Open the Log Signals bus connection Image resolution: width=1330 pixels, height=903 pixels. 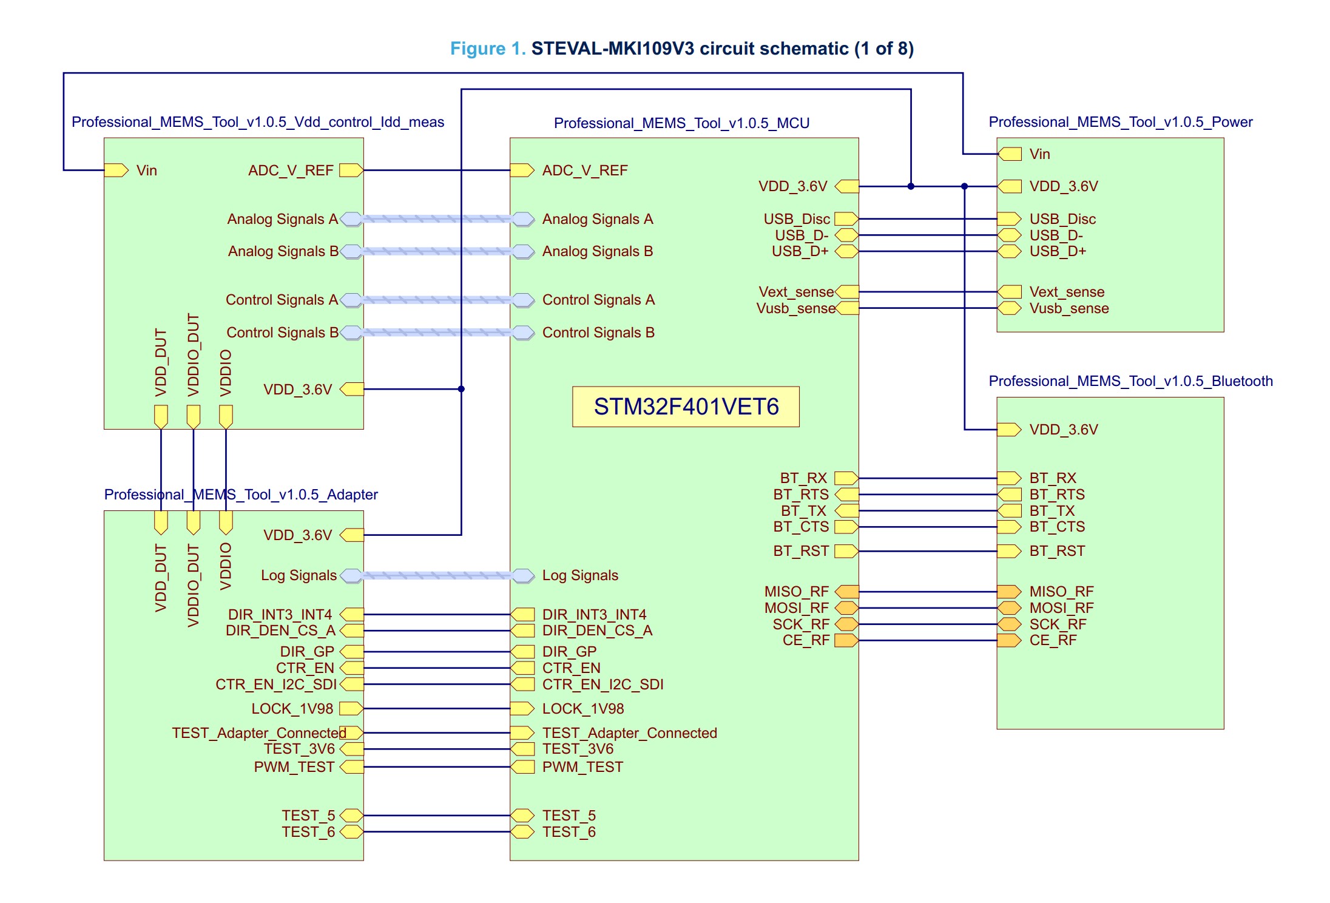point(437,575)
